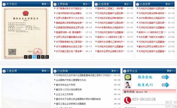Click the red telephone hotline icon

tap(127, 100)
